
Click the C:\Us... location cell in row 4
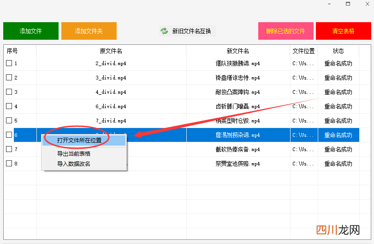pos(304,106)
